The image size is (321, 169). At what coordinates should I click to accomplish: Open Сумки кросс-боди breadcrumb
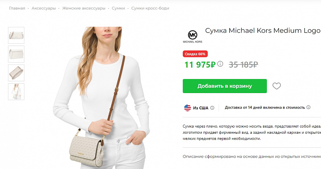click(150, 8)
